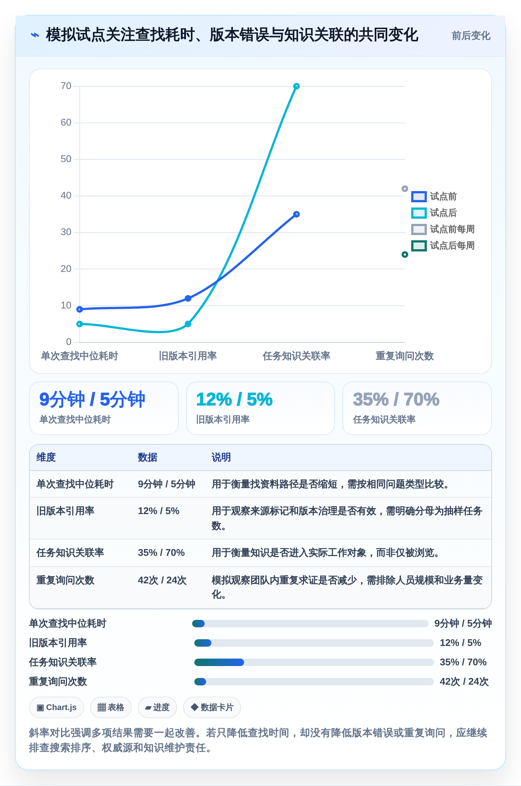The image size is (521, 786).
Task: Click the 任务知识关联率 progress row label
Action: pos(63,662)
